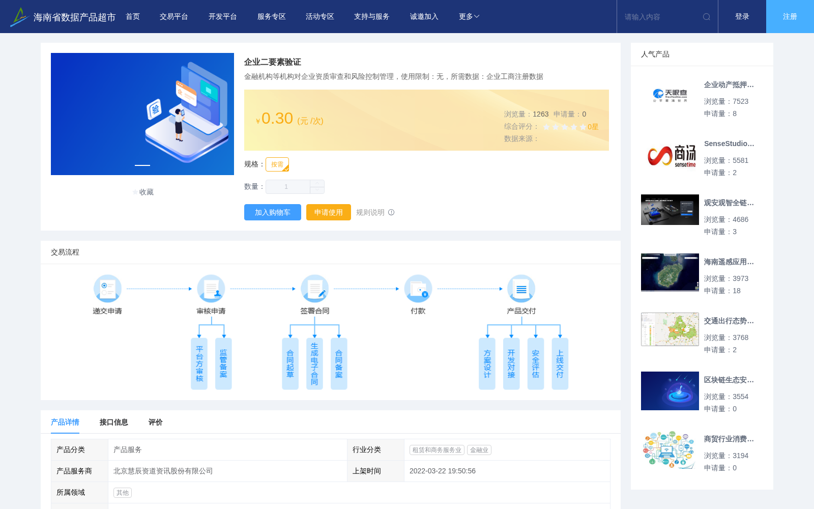Click the 开发对接 sub-step box

point(511,364)
